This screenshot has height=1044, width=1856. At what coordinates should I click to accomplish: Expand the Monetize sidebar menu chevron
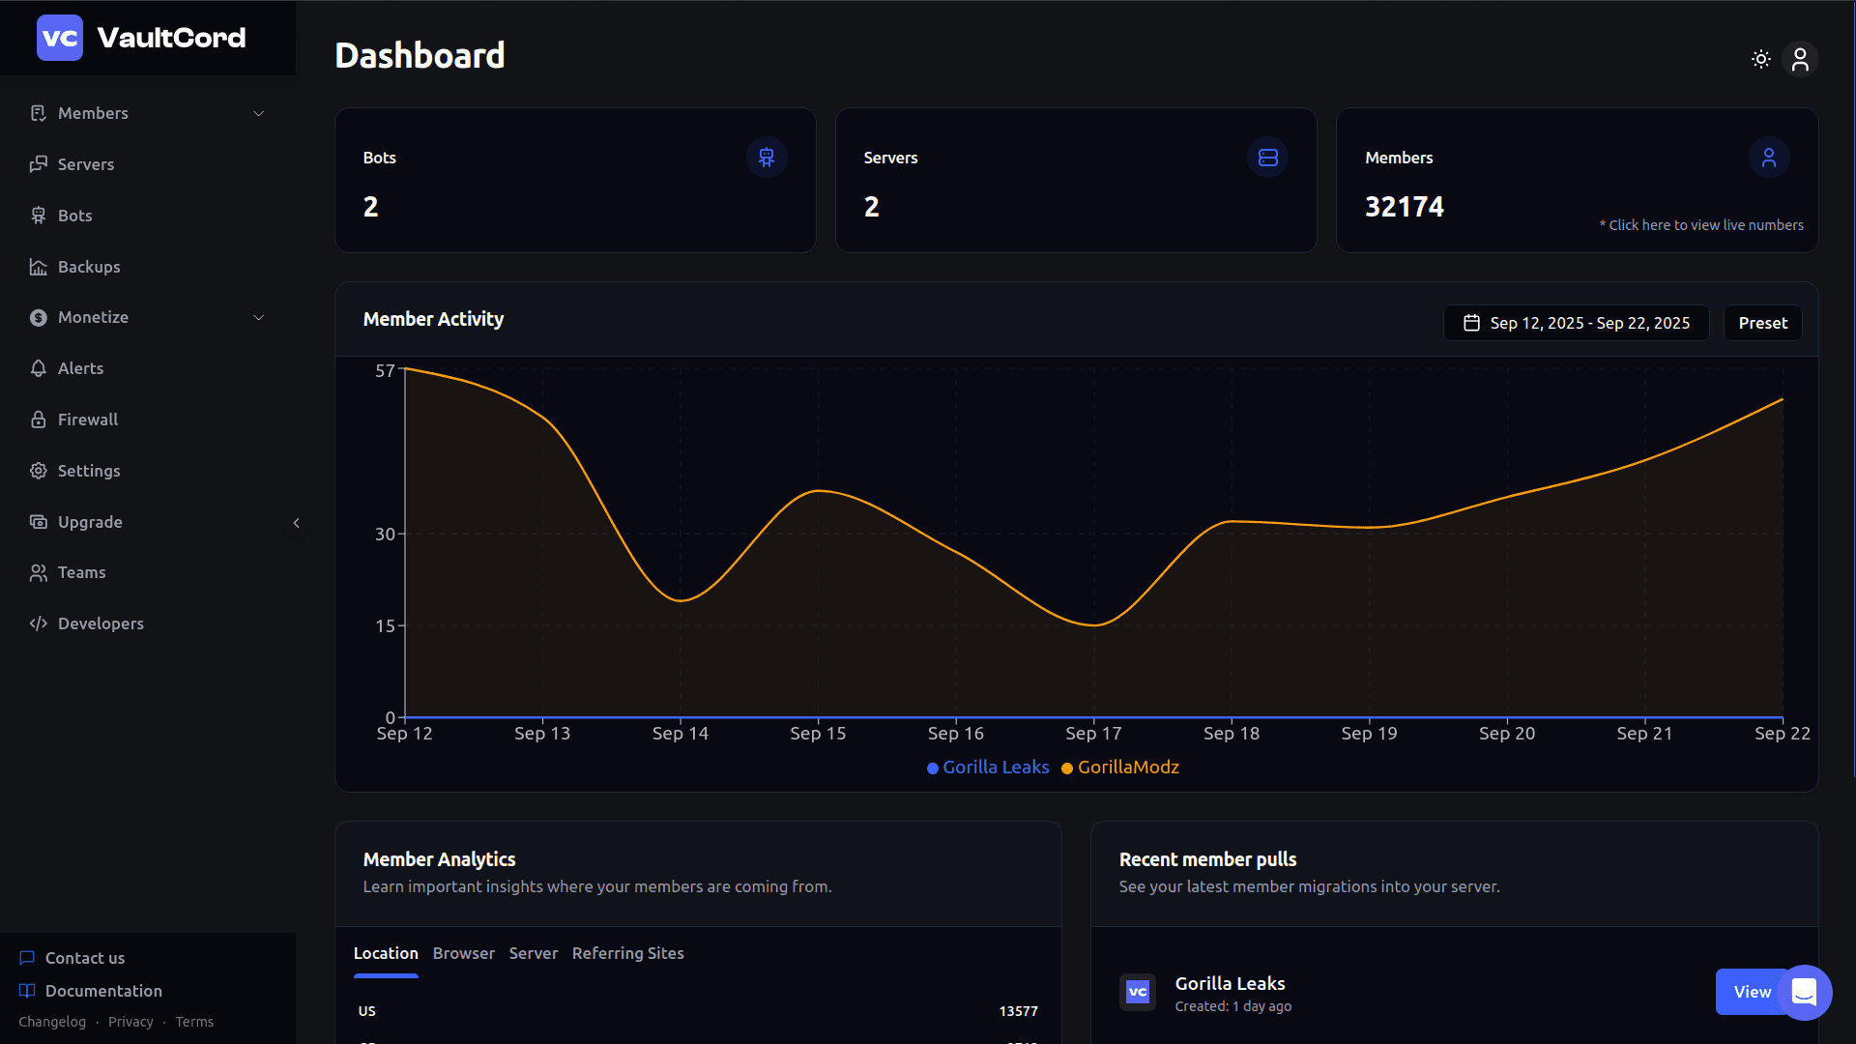coord(259,317)
